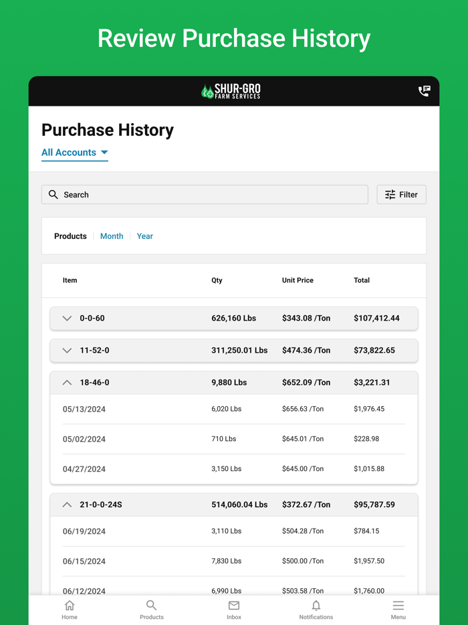The width and height of the screenshot is (468, 625).
Task: Tap the phone contact icon in header
Action: 424,91
